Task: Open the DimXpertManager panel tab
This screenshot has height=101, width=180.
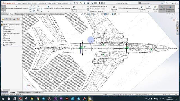Action: pos(14,19)
